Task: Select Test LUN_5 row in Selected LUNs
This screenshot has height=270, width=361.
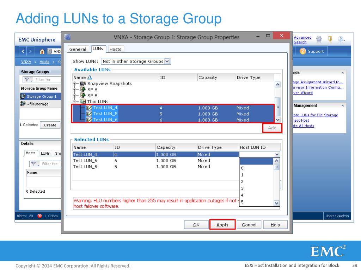Action: click(155, 166)
